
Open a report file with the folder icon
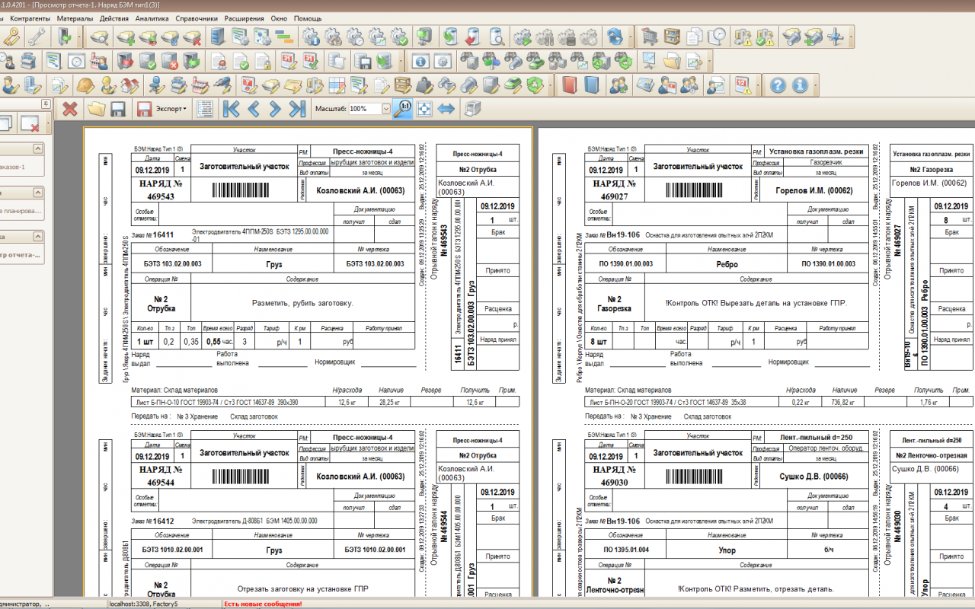[96, 109]
